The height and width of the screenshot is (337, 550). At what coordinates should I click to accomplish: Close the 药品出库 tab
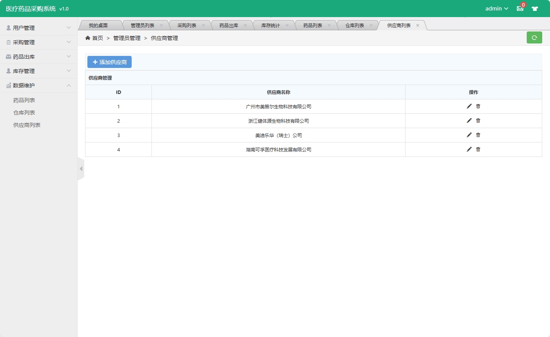(x=245, y=24)
